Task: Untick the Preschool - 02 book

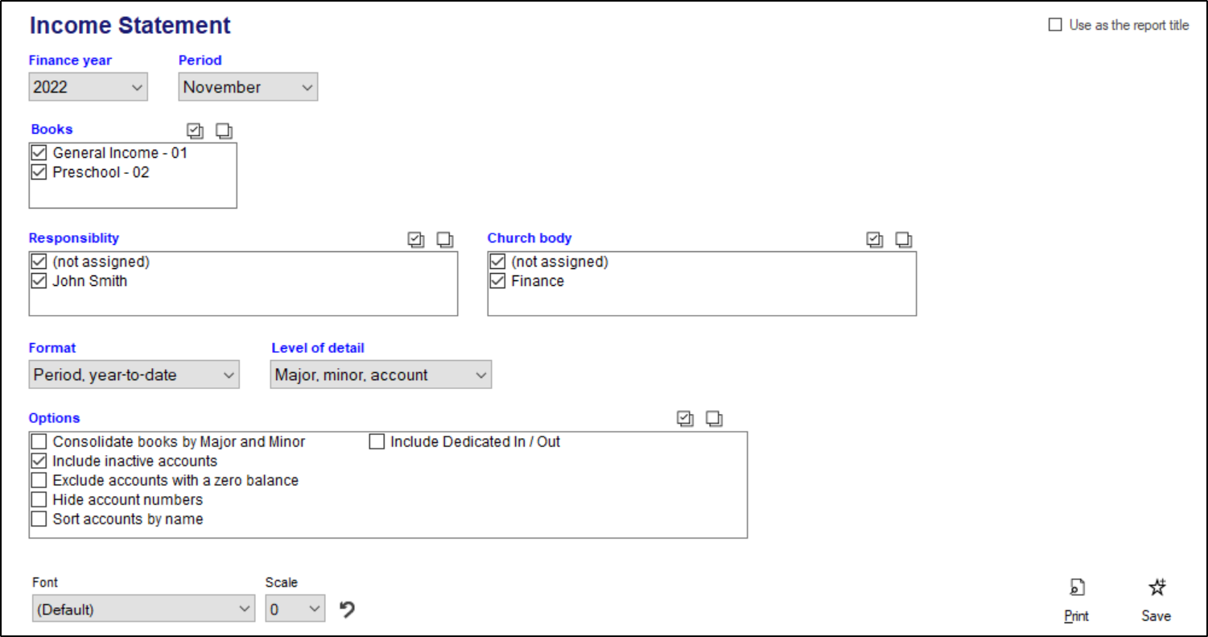Action: (39, 172)
